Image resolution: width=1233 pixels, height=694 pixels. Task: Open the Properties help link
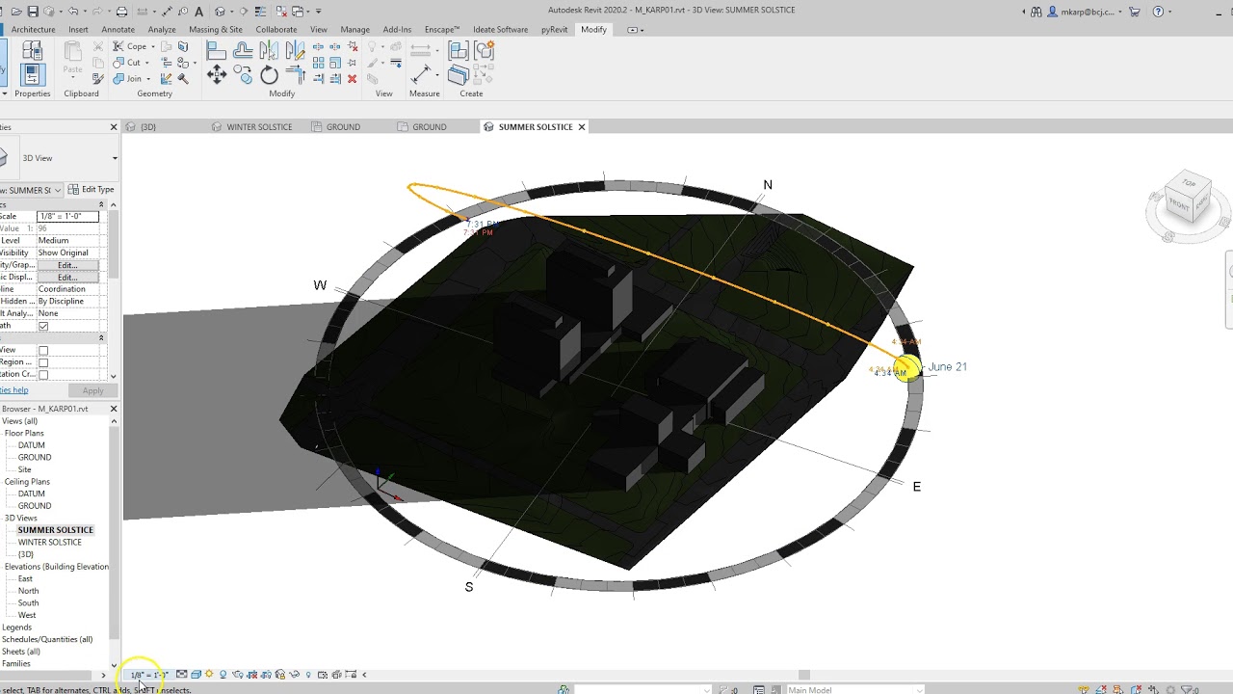pyautogui.click(x=14, y=390)
